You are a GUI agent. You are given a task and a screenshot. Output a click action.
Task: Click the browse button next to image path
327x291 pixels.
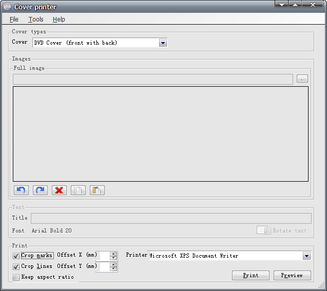(x=302, y=79)
